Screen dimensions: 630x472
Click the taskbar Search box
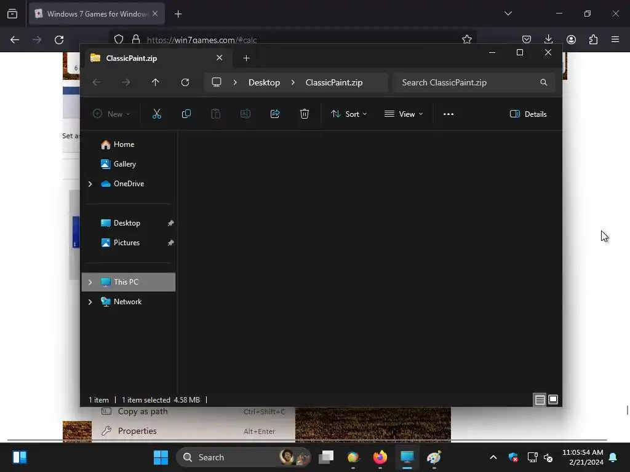244,457
